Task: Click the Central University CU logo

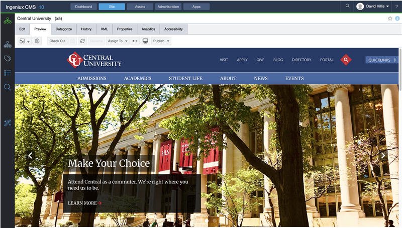Action: click(x=94, y=60)
